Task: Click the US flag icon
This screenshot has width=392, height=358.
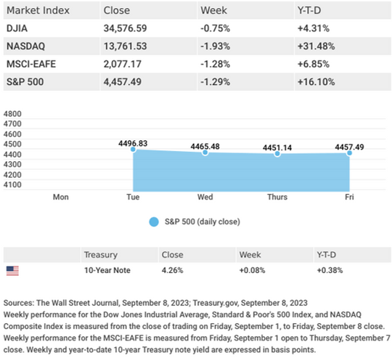Action: [12, 271]
